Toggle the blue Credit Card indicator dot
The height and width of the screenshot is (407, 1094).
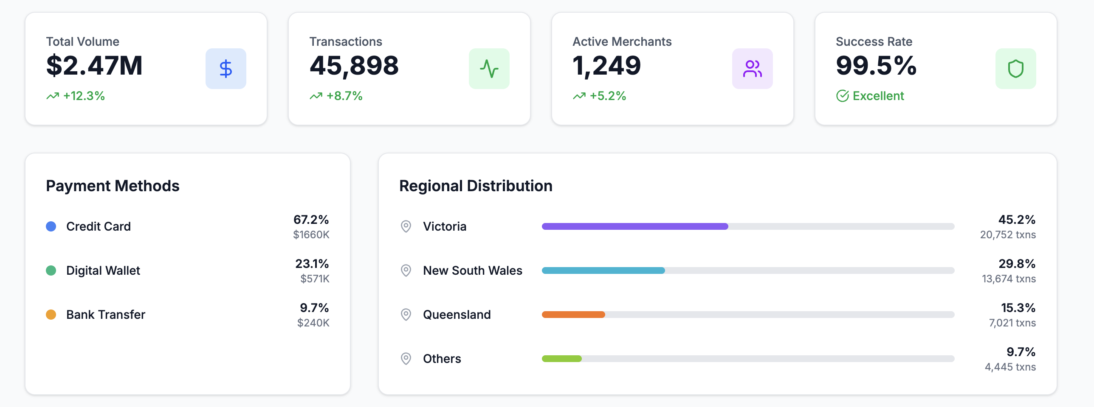pyautogui.click(x=51, y=227)
